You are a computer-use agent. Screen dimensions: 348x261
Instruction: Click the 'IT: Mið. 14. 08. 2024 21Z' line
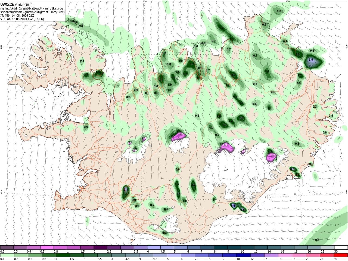17,15
